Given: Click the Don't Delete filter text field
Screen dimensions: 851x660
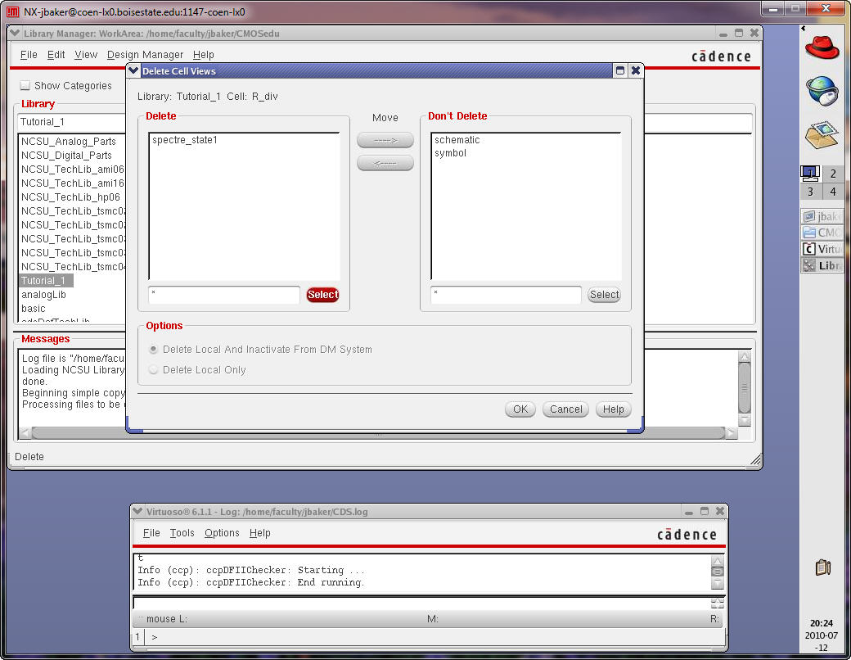Looking at the screenshot, I should [505, 295].
